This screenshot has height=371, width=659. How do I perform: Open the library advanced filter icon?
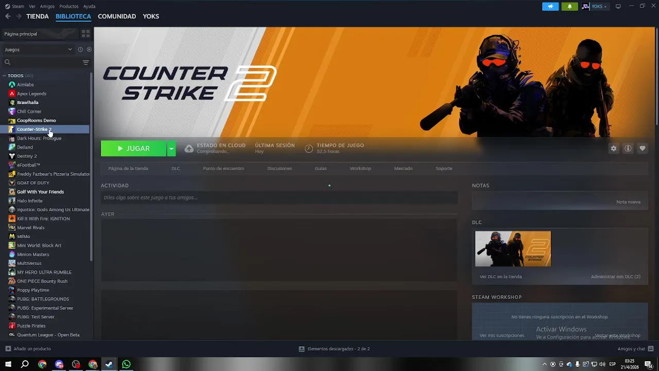pyautogui.click(x=85, y=62)
